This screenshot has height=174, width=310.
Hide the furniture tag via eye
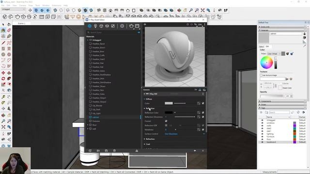[x=263, y=136]
